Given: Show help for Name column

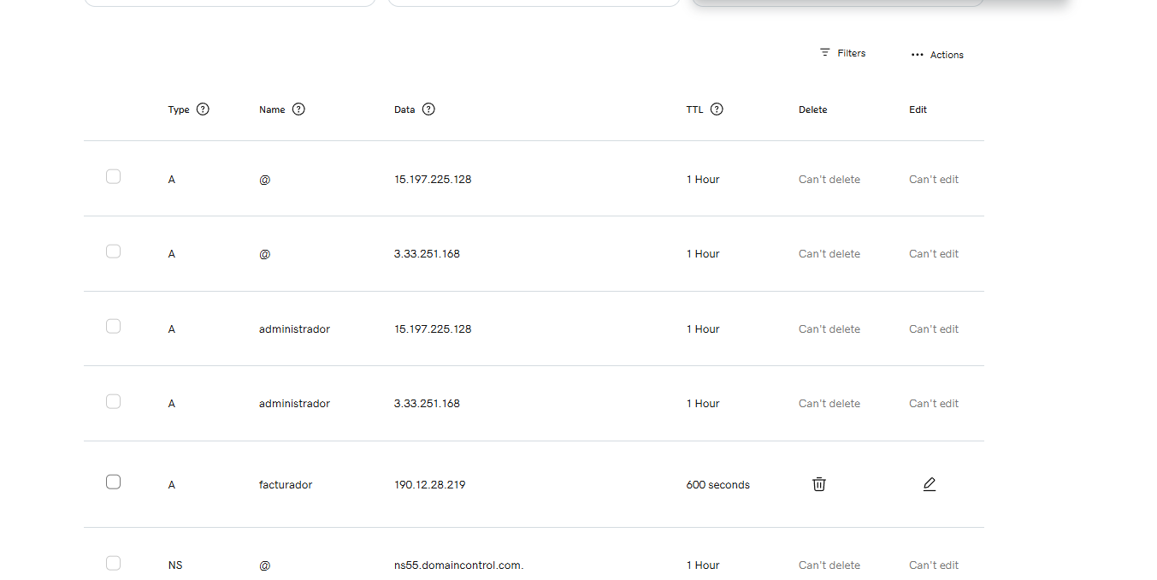Looking at the screenshot, I should coord(298,109).
